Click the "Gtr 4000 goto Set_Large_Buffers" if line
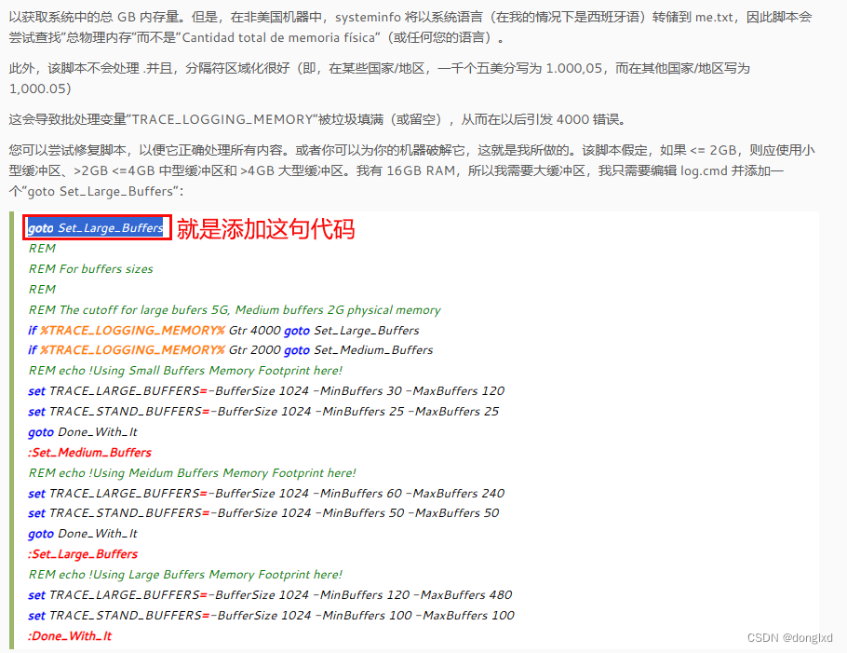The width and height of the screenshot is (847, 653). [223, 331]
